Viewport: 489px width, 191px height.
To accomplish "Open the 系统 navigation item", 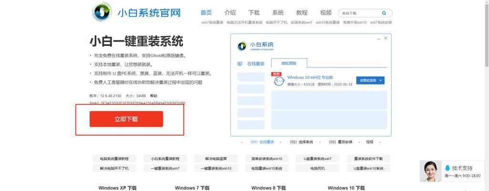I will point(278,13).
